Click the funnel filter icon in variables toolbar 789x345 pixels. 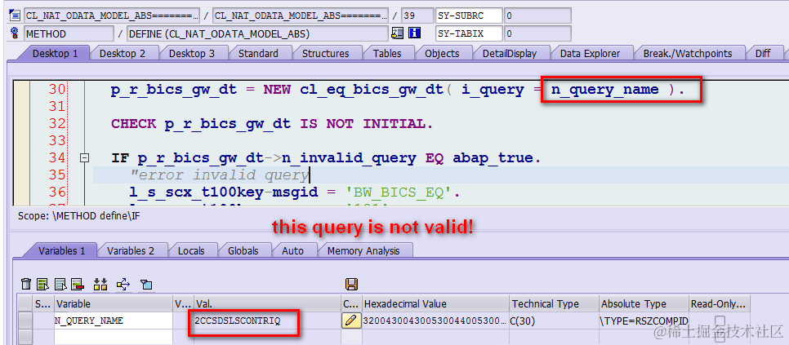[x=146, y=284]
